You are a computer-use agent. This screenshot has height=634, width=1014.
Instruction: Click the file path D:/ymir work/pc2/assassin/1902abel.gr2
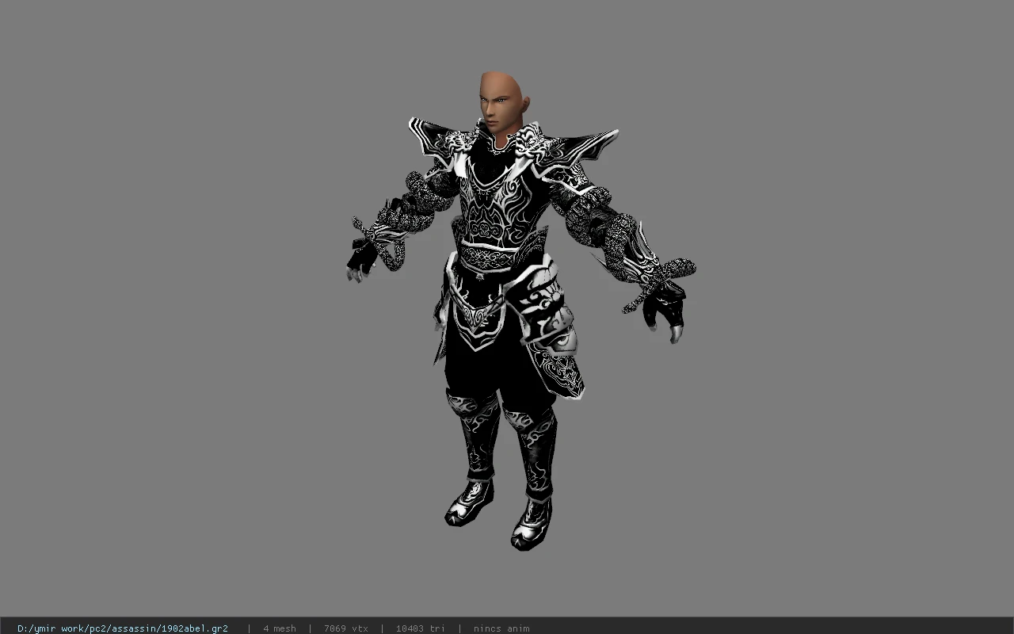[123, 628]
